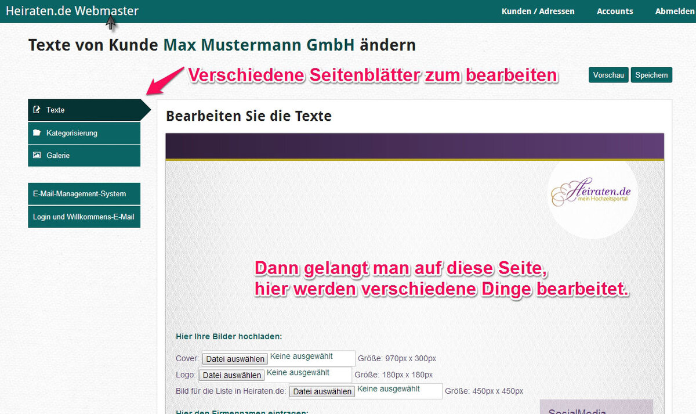Open the Max Mustermann GmbH customer link

point(259,45)
